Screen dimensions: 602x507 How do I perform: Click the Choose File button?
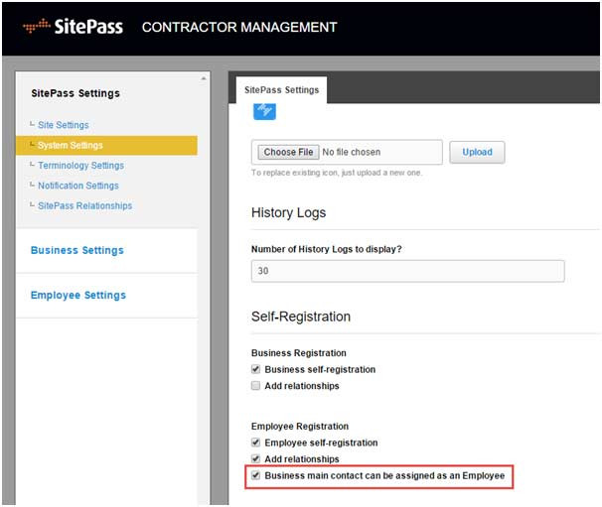pyautogui.click(x=288, y=152)
